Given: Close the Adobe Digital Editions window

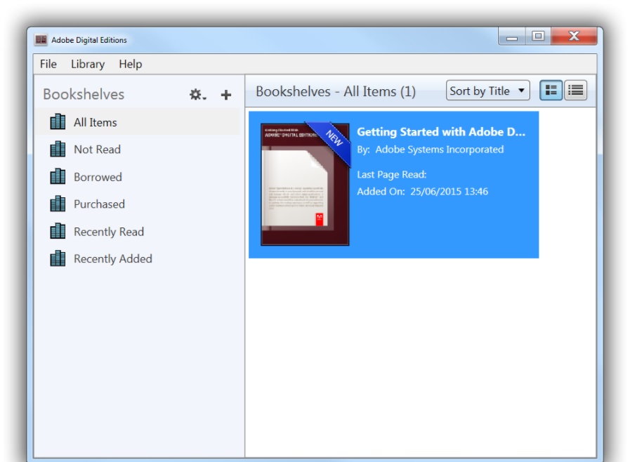Looking at the screenshot, I should (x=574, y=36).
